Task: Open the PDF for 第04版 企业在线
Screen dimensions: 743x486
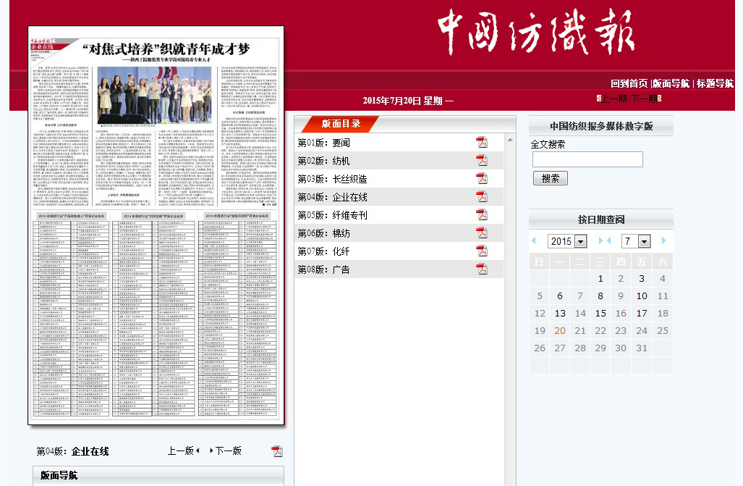Action: [482, 196]
